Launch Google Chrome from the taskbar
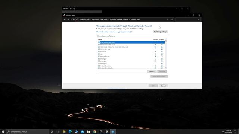Image resolution: width=239 pixels, height=134 pixels. 94,131
